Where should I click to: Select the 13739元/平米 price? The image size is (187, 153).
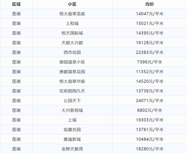point(150,91)
